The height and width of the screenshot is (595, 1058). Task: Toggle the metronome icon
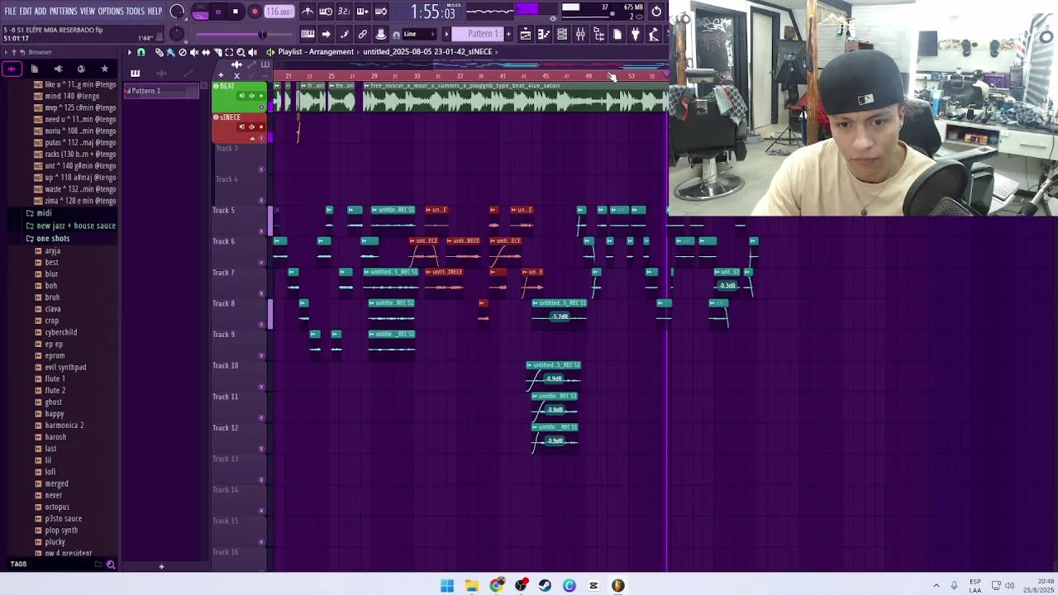(307, 12)
